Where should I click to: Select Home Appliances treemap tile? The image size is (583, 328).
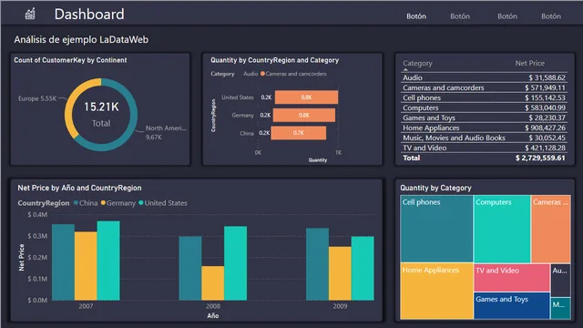tap(436, 292)
